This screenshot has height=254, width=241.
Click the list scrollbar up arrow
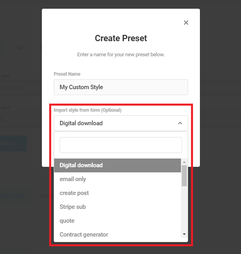[x=184, y=162]
